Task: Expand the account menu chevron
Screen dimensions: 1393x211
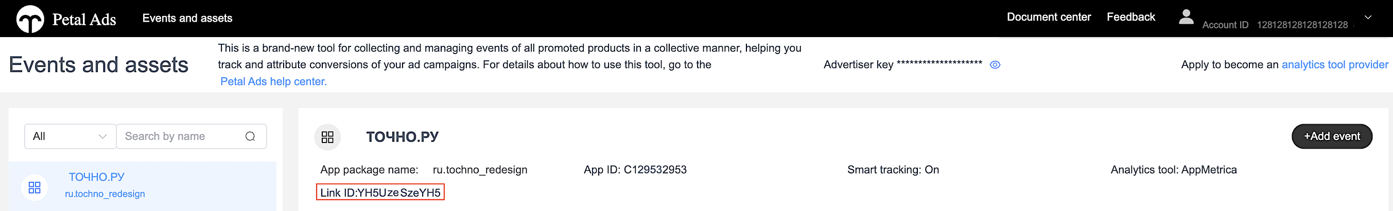Action: click(1368, 17)
